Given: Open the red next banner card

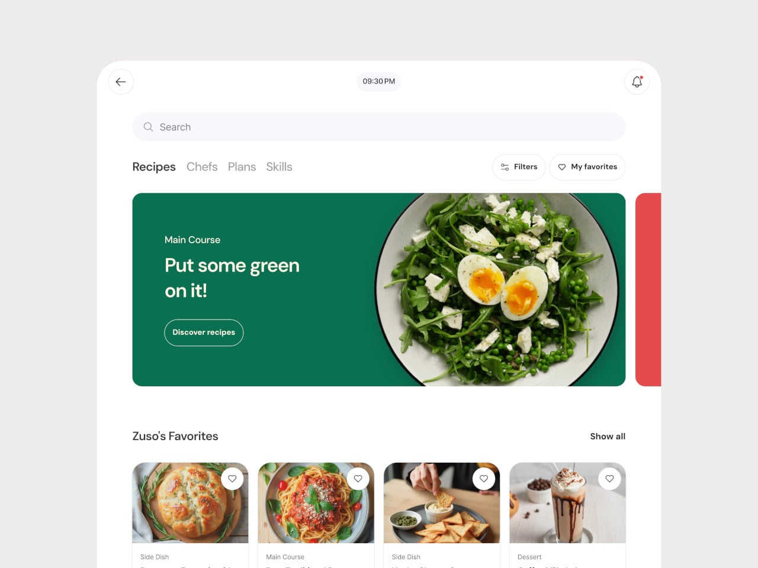Looking at the screenshot, I should (x=648, y=290).
